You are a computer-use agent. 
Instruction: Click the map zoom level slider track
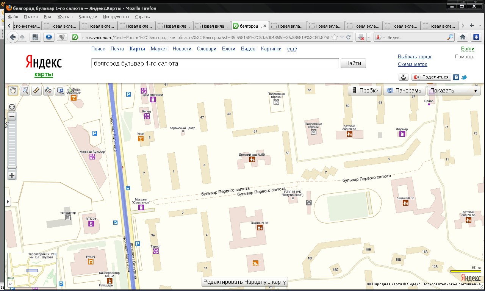click(12, 145)
